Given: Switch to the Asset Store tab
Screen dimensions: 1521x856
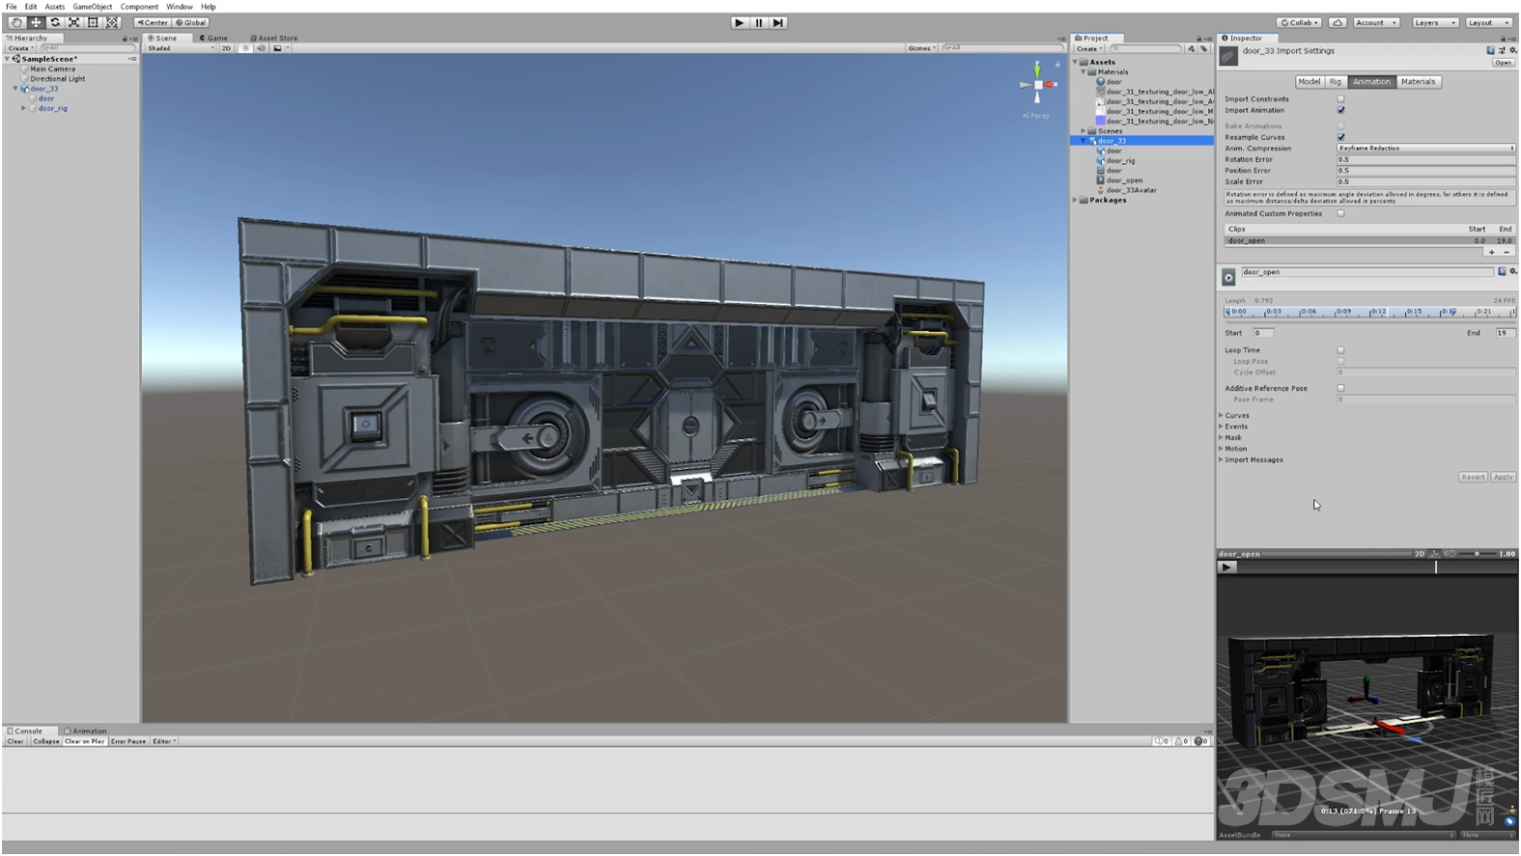Looking at the screenshot, I should (274, 38).
